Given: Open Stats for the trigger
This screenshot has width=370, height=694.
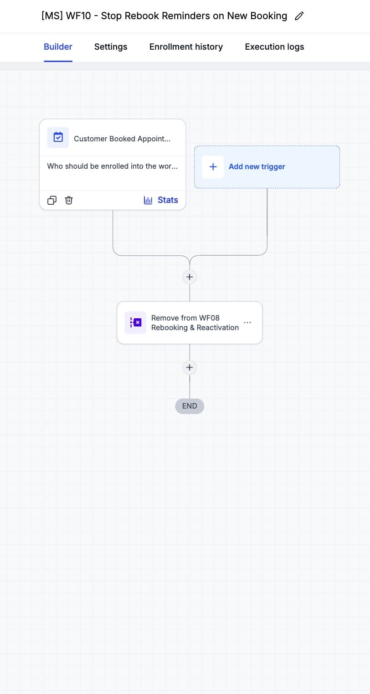Looking at the screenshot, I should [x=161, y=200].
